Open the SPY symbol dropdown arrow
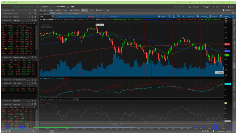 pos(53,16)
